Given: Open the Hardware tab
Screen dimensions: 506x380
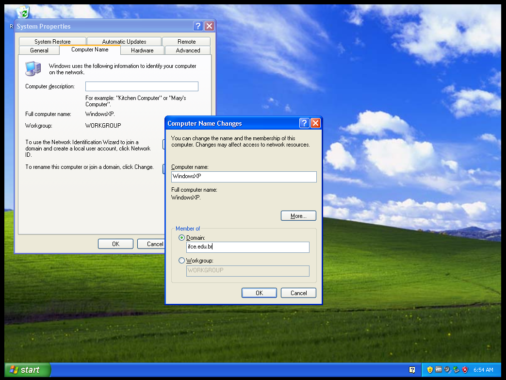Looking at the screenshot, I should pyautogui.click(x=142, y=50).
